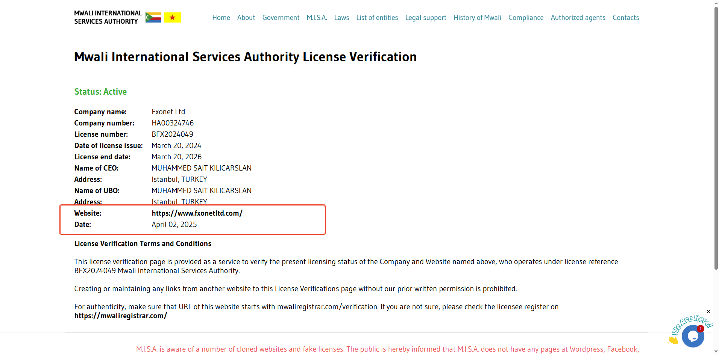Click the Mwali International Services Authority logo

pyautogui.click(x=108, y=17)
